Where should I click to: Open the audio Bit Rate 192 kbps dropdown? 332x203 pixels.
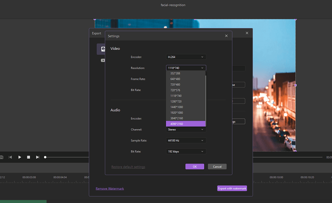[186, 152]
